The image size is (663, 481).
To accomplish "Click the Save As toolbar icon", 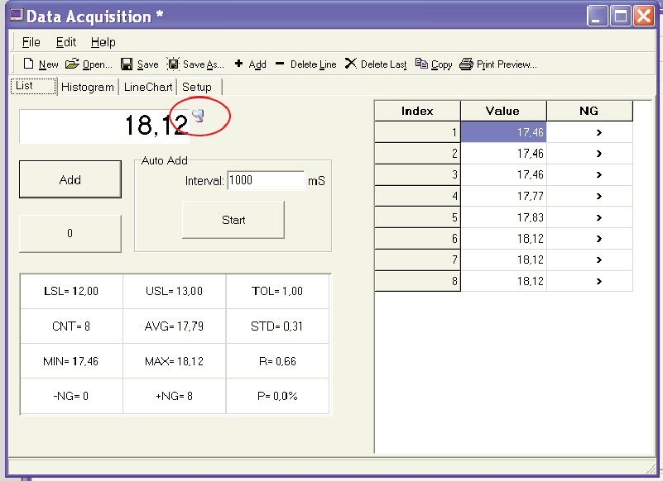I will click(x=173, y=64).
